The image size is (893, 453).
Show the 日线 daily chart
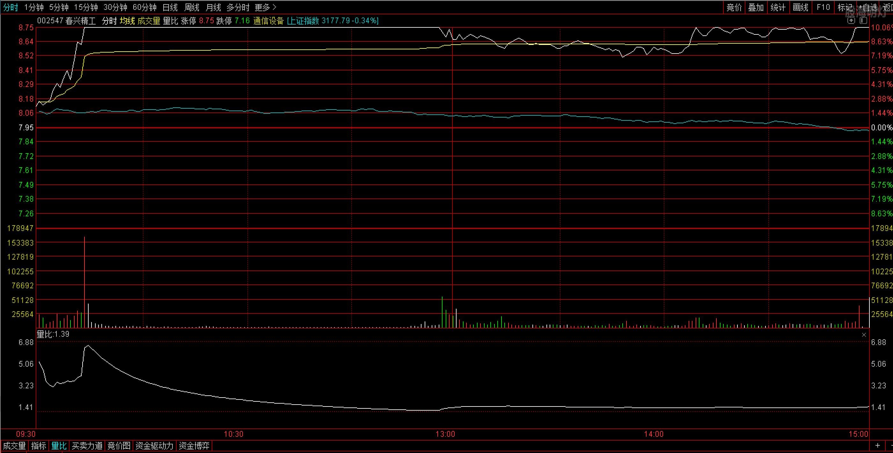pos(170,7)
